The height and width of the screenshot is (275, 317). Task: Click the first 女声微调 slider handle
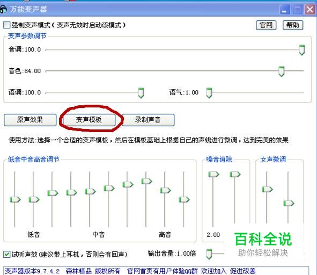pos(267,190)
